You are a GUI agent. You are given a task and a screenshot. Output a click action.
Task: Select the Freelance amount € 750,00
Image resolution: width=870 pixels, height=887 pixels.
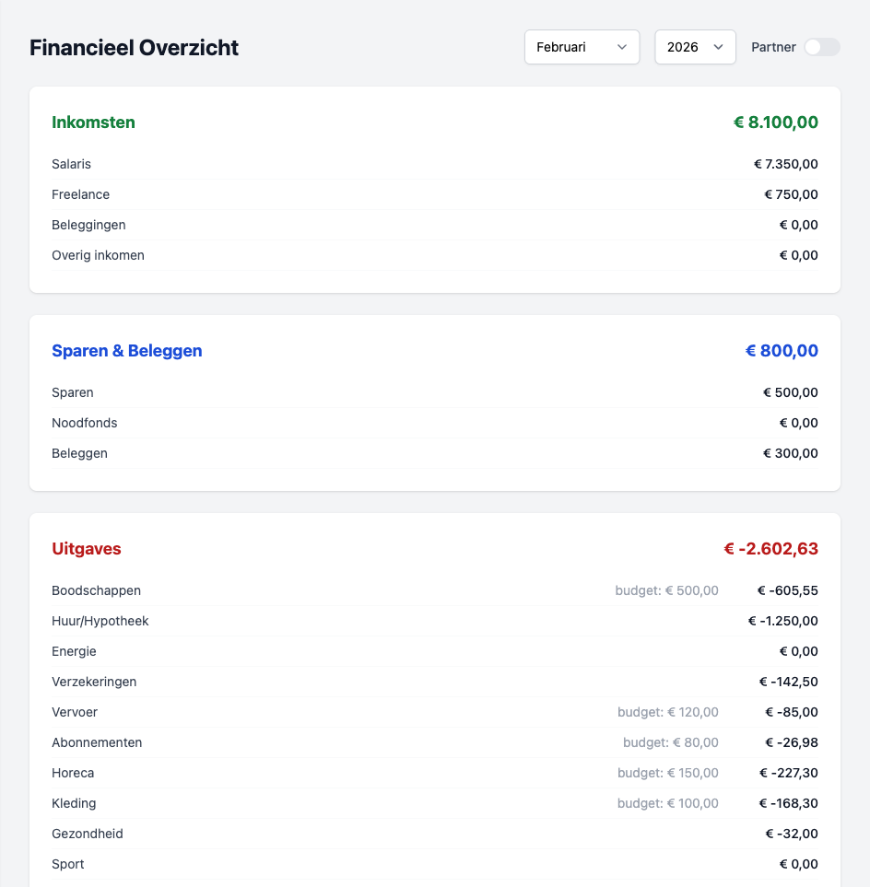click(x=792, y=194)
